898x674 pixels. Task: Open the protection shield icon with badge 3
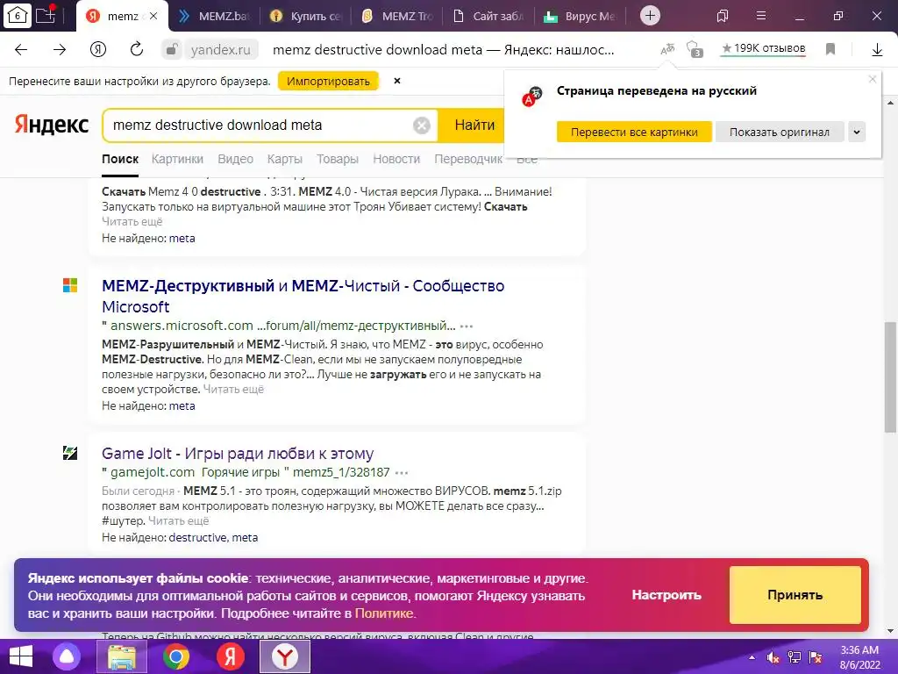695,50
